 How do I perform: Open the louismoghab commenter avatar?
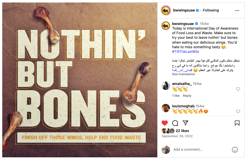pyautogui.click(x=165, y=108)
